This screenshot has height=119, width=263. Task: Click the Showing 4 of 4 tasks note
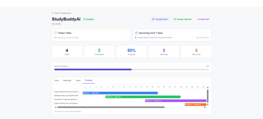click(x=68, y=111)
